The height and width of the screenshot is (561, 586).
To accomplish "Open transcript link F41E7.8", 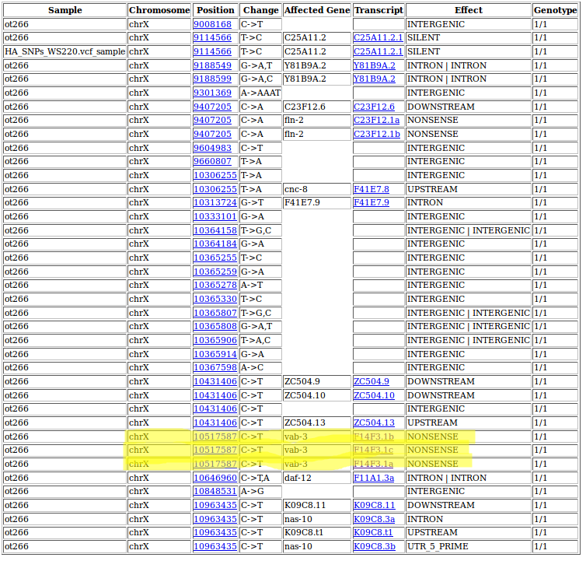I will pyautogui.click(x=371, y=189).
